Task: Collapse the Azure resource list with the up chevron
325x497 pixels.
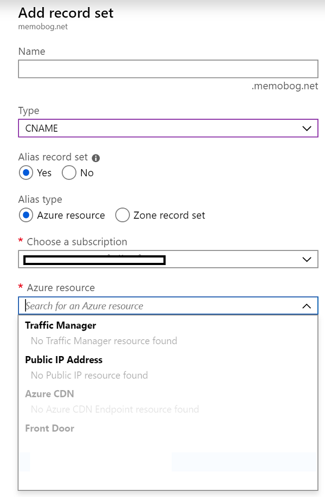Action: pyautogui.click(x=307, y=306)
